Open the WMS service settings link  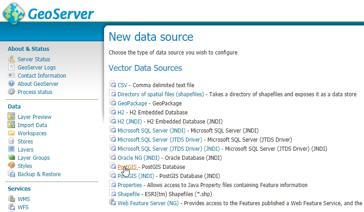coord(24,199)
